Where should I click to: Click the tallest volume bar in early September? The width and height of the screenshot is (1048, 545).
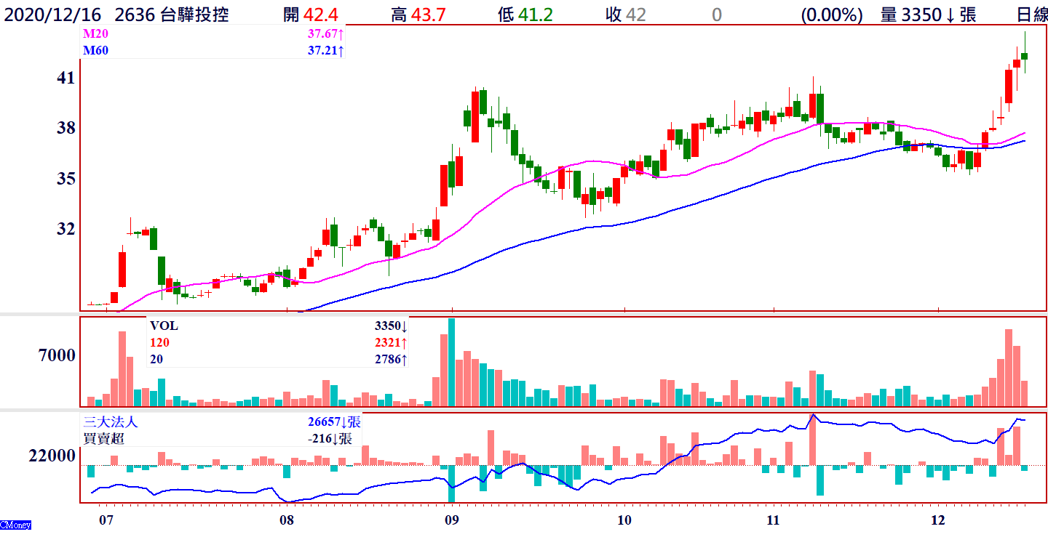click(x=451, y=362)
